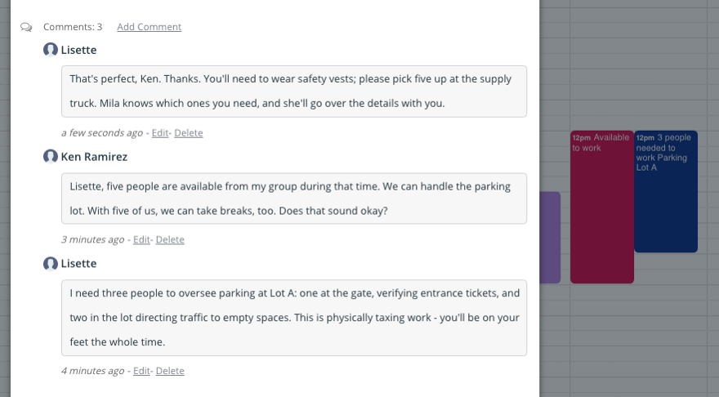Delete Lisette's 4 minutes ago comment
Screen dimensions: 719x397
tap(170, 371)
